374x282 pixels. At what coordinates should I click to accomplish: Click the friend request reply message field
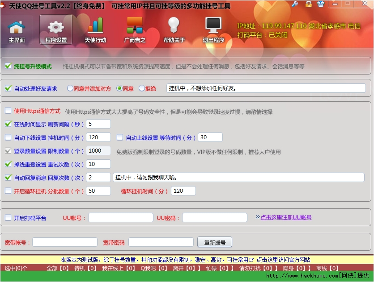[266, 88]
